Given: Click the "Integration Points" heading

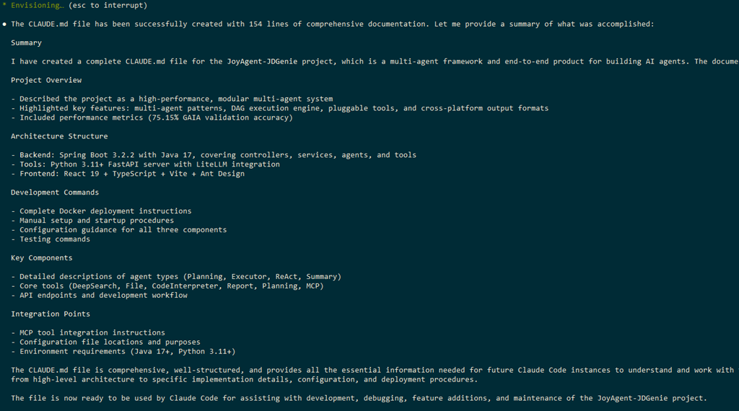Looking at the screenshot, I should pyautogui.click(x=51, y=314).
